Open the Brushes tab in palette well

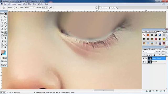pos(113,8)
